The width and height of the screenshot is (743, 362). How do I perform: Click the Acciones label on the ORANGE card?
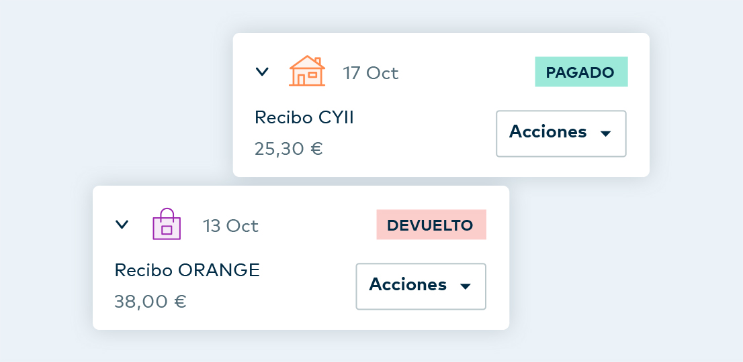(408, 285)
